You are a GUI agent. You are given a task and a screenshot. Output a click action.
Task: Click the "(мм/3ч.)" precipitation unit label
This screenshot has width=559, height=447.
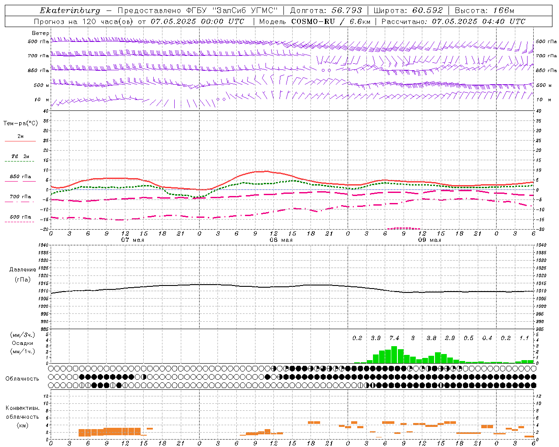tap(22, 335)
